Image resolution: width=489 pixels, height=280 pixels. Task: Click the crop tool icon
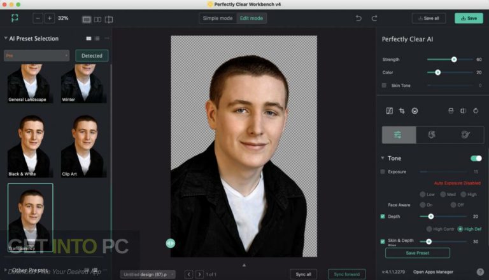402,110
